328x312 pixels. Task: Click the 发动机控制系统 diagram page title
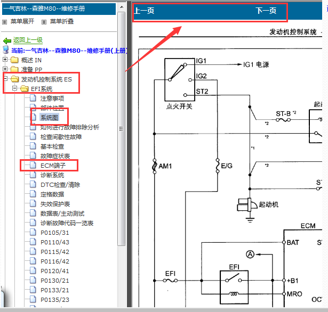pos(293,32)
